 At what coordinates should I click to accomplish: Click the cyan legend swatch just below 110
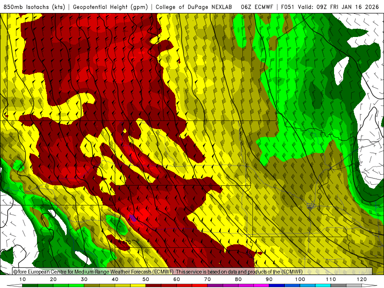point(323,286)
